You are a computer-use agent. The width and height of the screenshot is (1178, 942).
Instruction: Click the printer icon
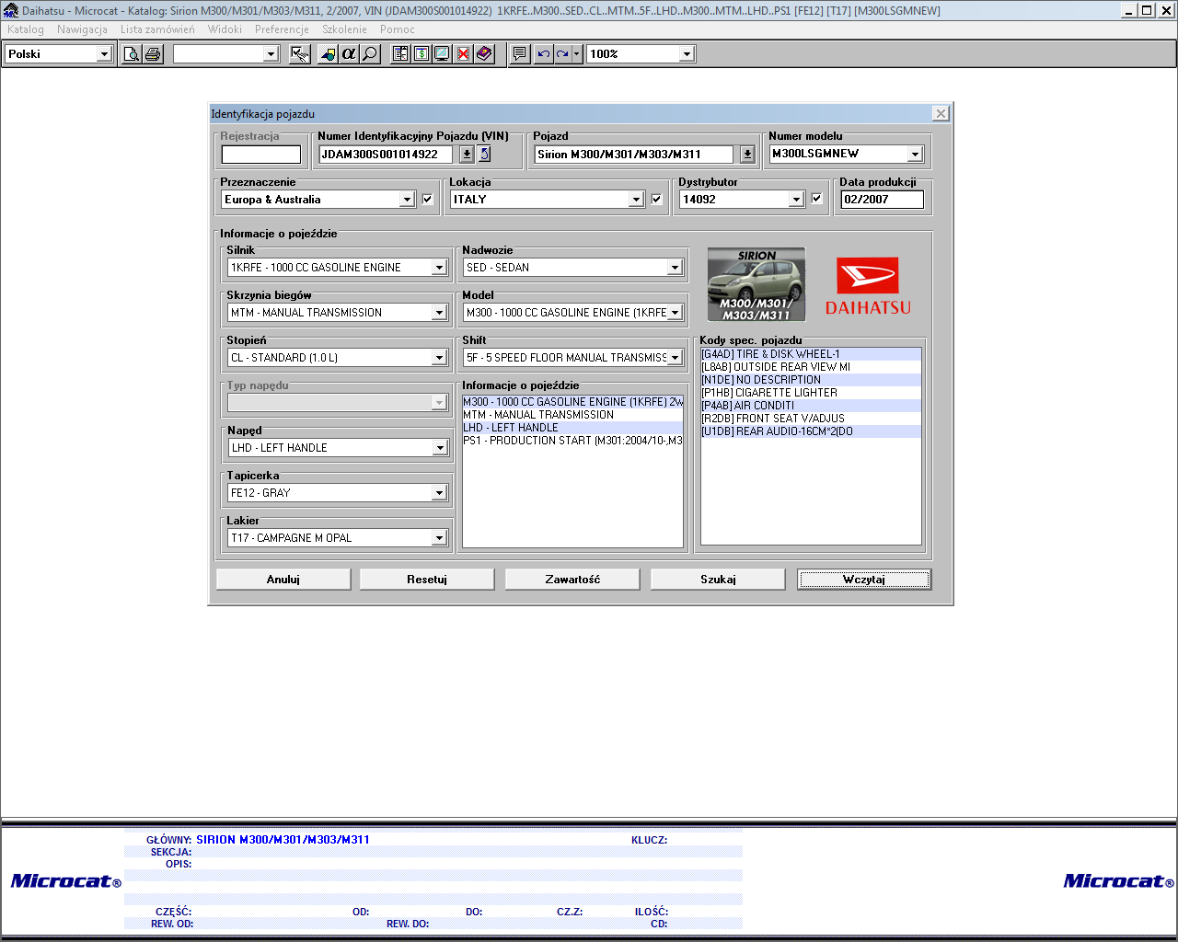(x=153, y=54)
